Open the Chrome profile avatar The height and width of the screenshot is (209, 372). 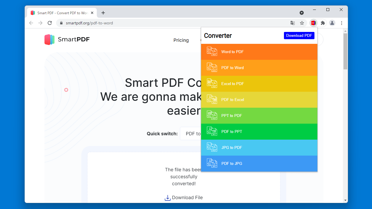tap(332, 23)
